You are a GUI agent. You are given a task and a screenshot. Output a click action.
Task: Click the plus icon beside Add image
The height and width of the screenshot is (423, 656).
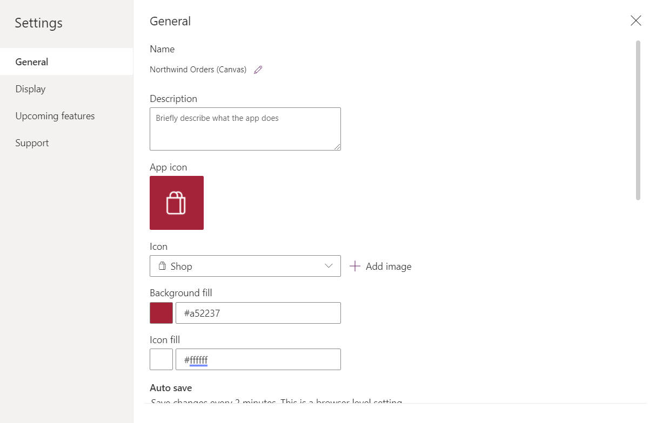(354, 266)
